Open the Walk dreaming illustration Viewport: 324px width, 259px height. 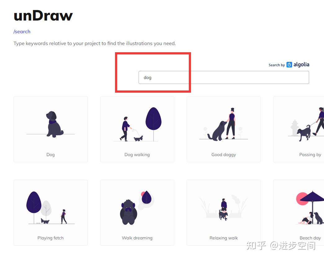click(x=137, y=213)
